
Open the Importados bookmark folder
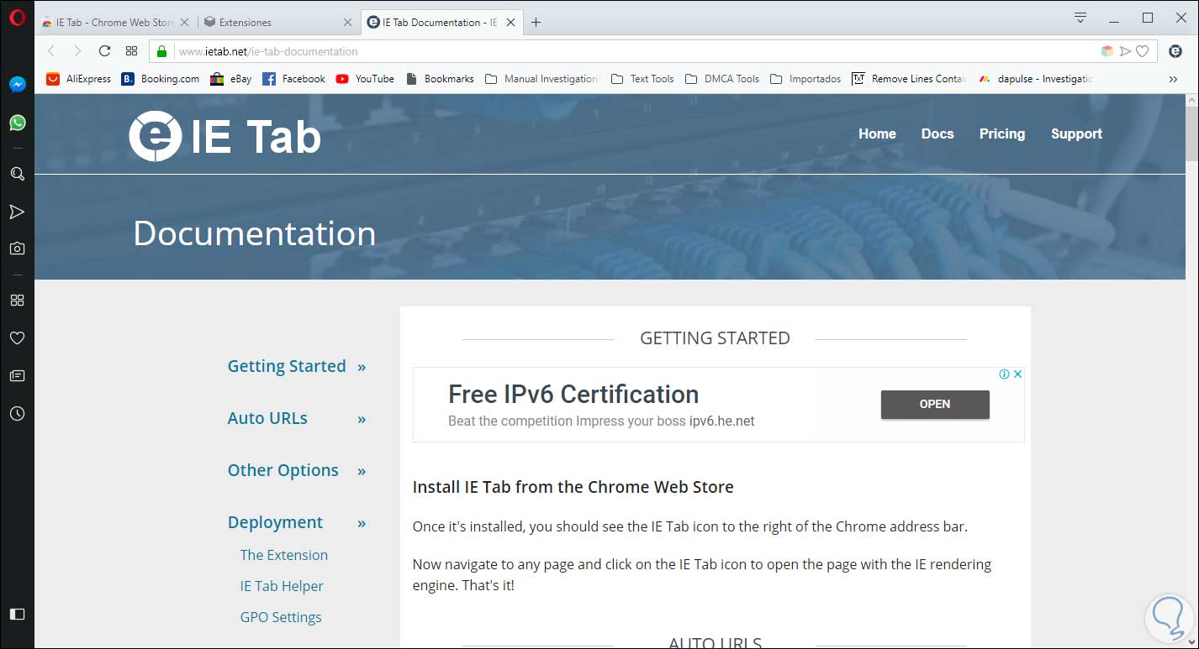tap(805, 79)
